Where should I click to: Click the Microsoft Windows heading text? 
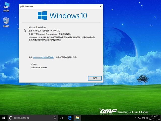coord(37,27)
